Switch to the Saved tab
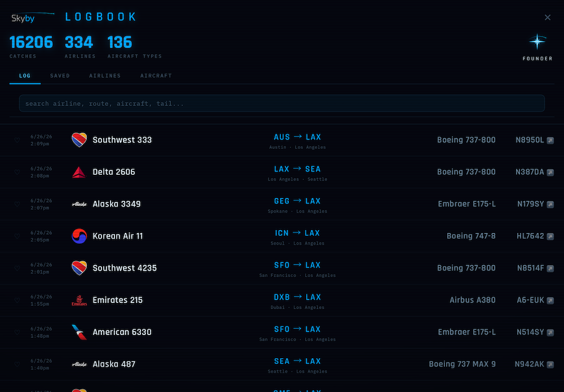564x392 pixels. click(x=60, y=76)
